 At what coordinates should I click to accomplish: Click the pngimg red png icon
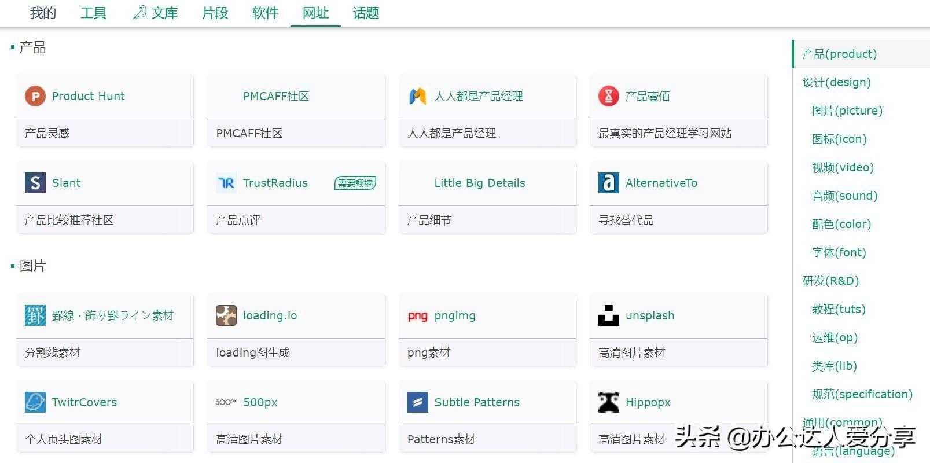point(417,316)
